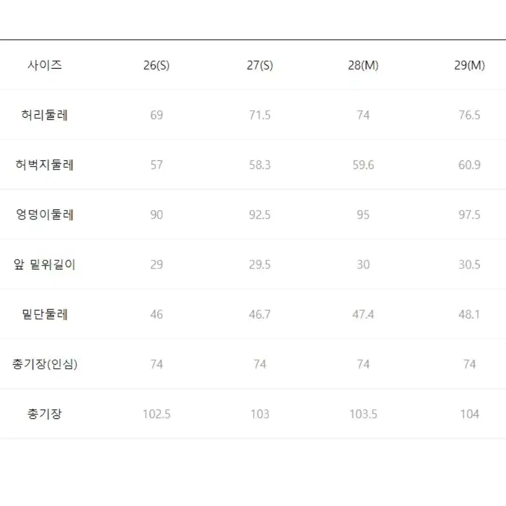Click waist value 71.5 cell

click(x=260, y=115)
